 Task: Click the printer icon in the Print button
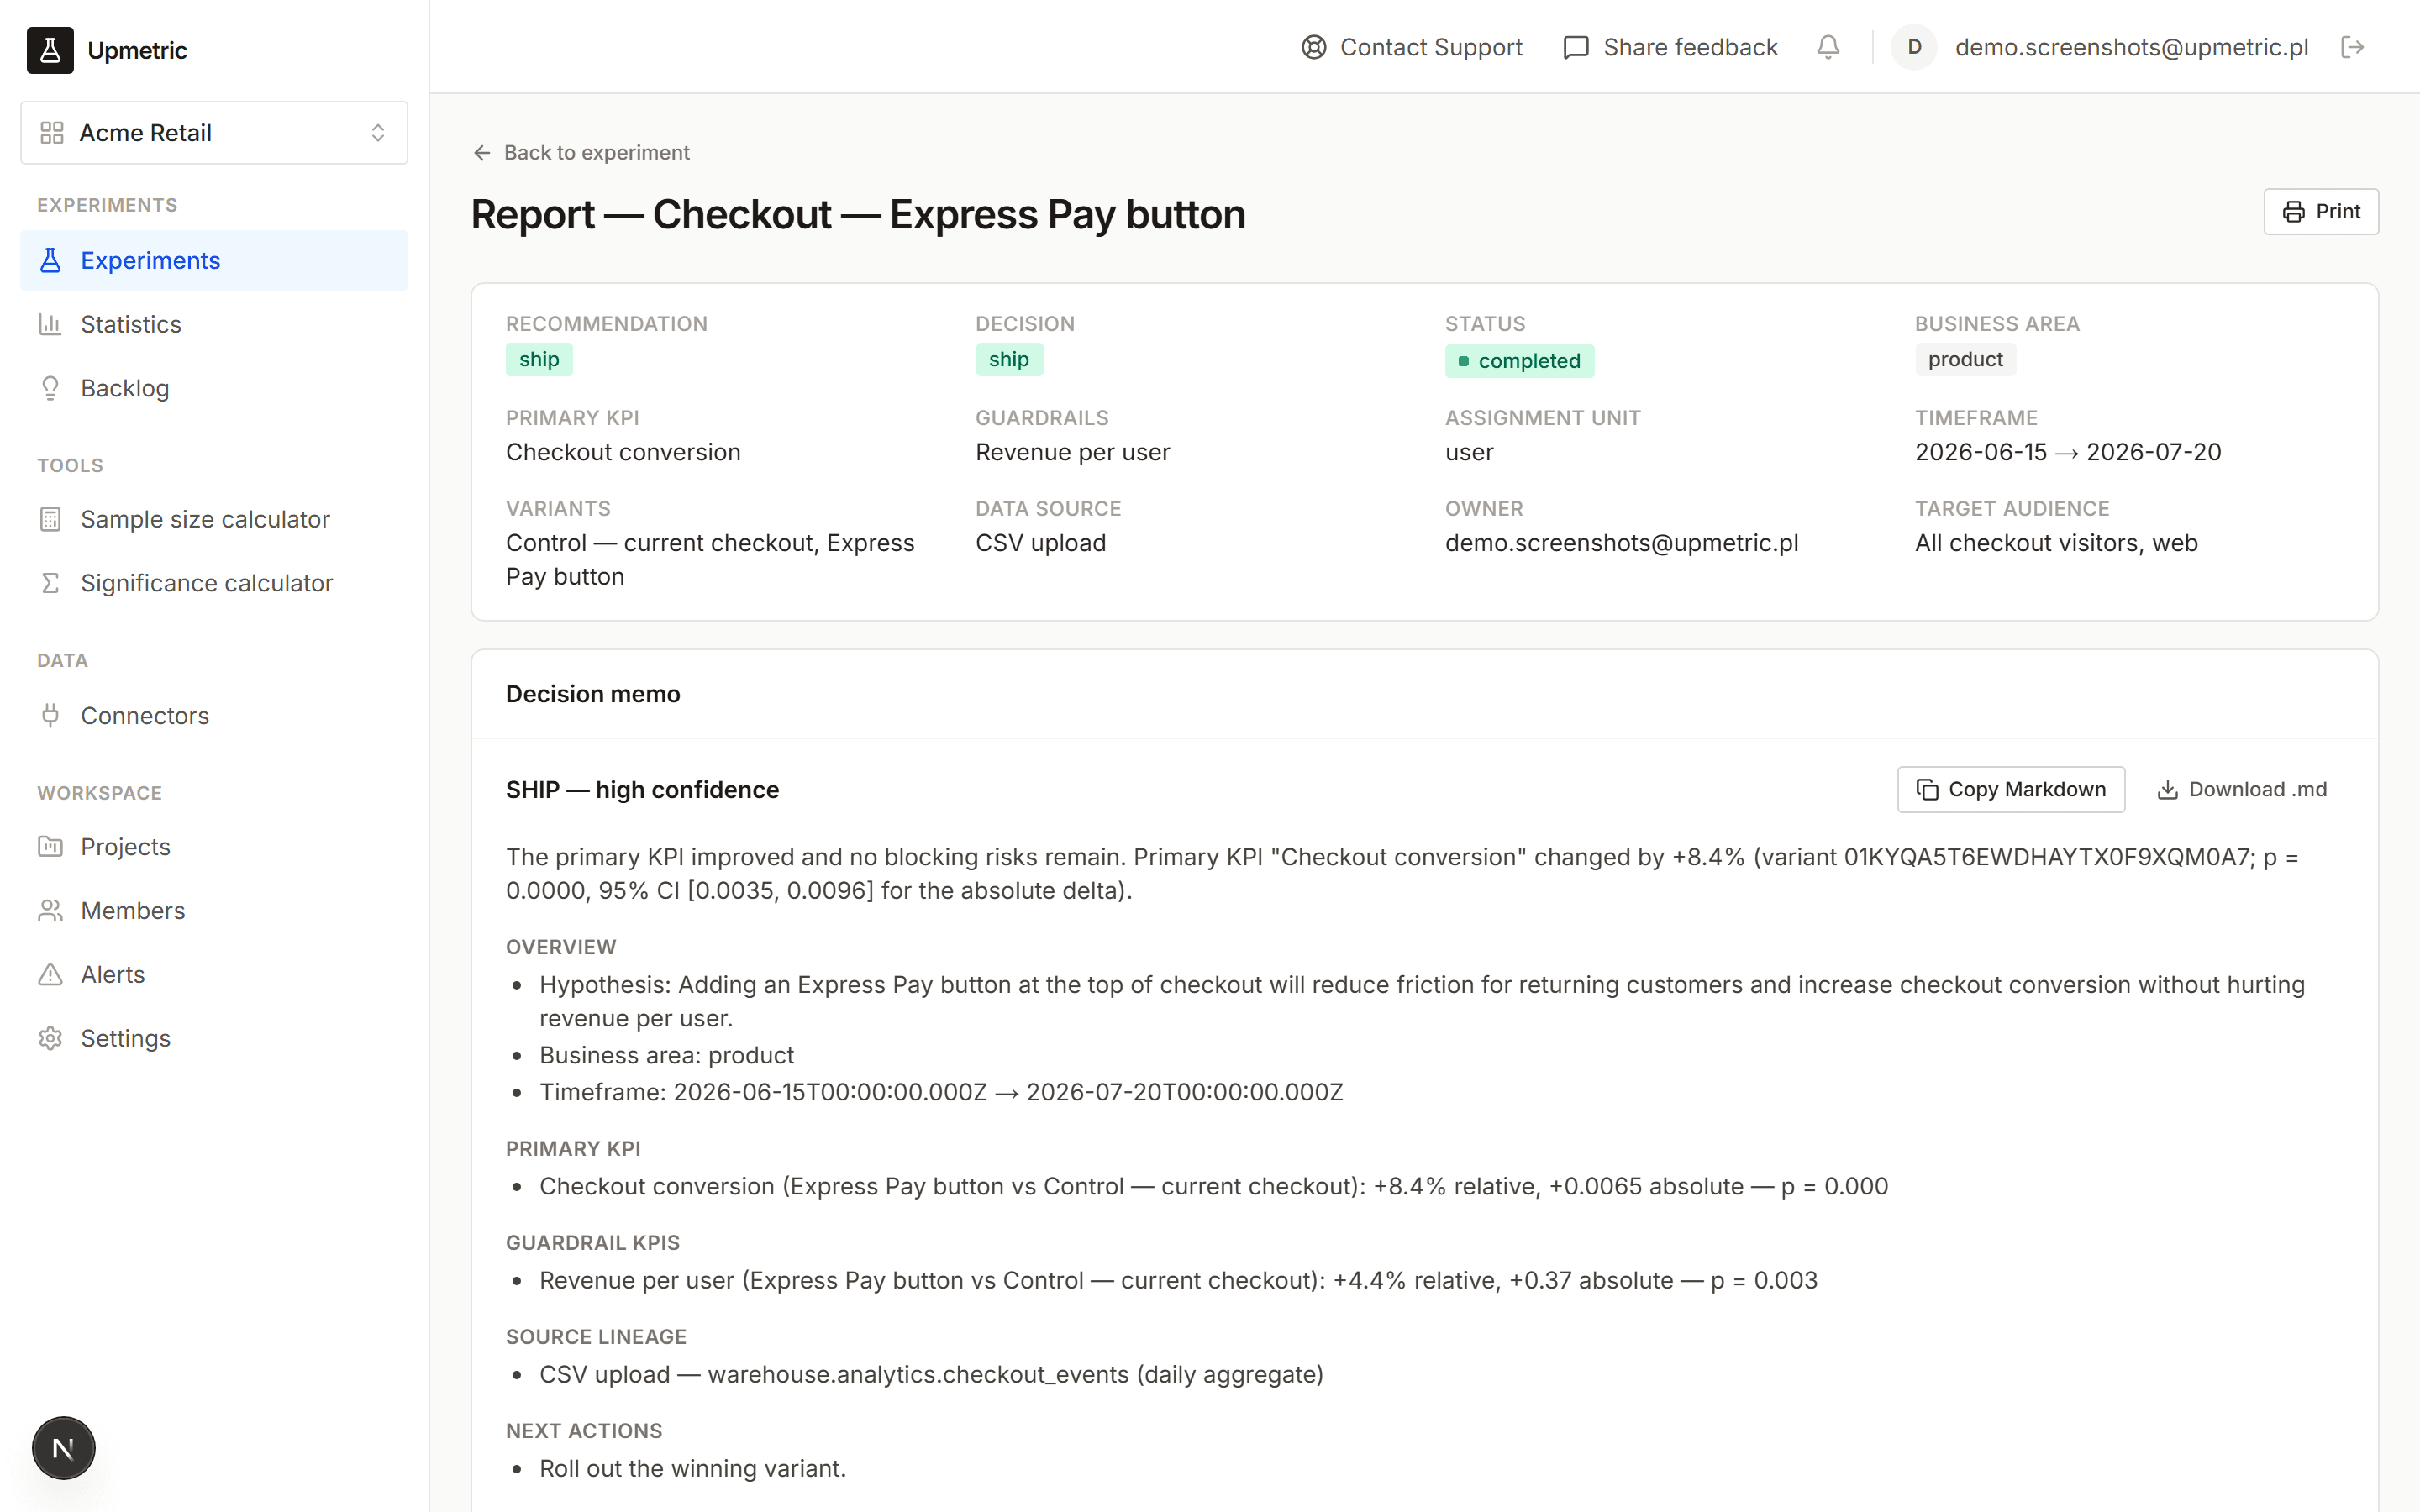pos(2293,212)
